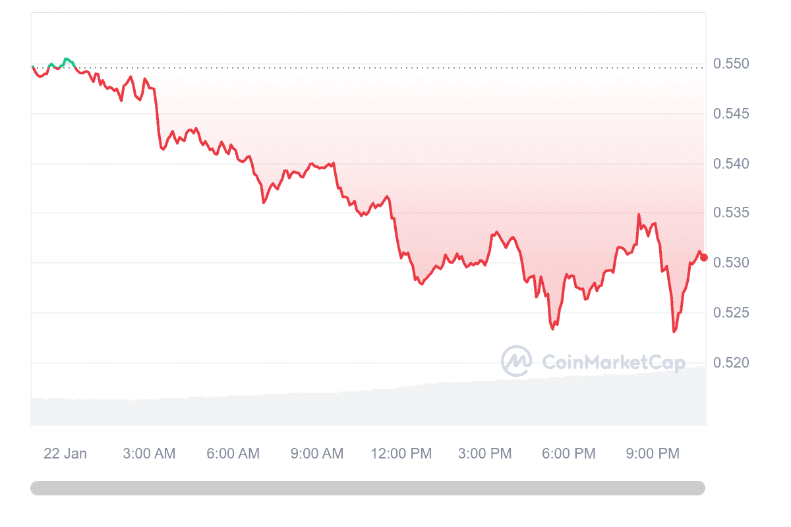Click the 0.520 price axis label
791x527 pixels.
[x=731, y=362]
